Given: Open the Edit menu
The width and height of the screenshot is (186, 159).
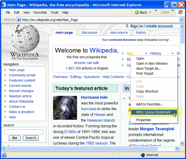Looking at the screenshot, I should coord(16,12).
